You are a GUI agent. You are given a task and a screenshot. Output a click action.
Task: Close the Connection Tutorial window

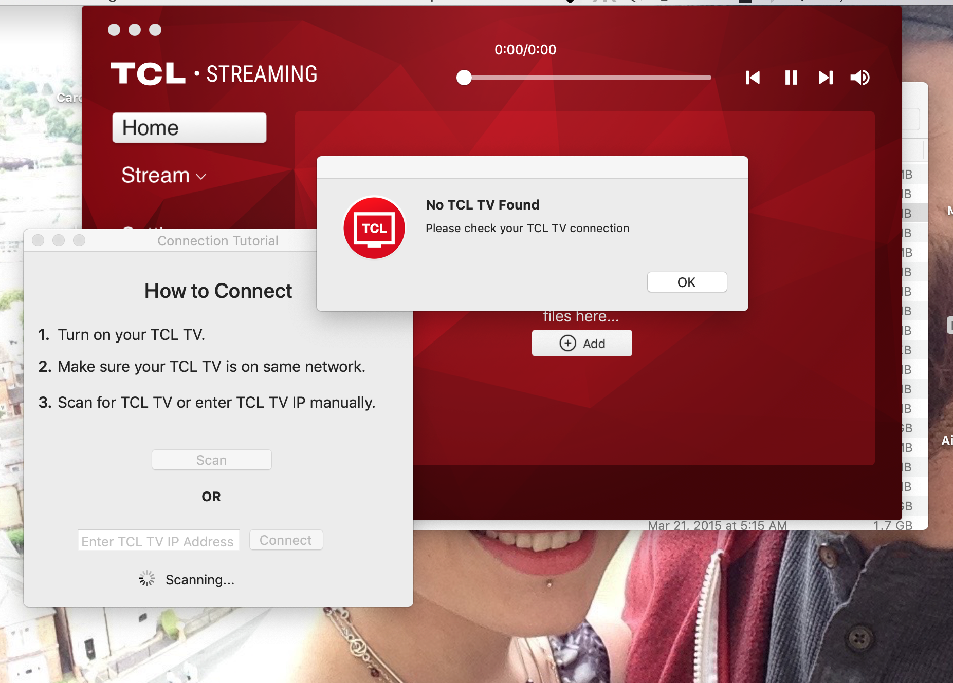(x=38, y=240)
